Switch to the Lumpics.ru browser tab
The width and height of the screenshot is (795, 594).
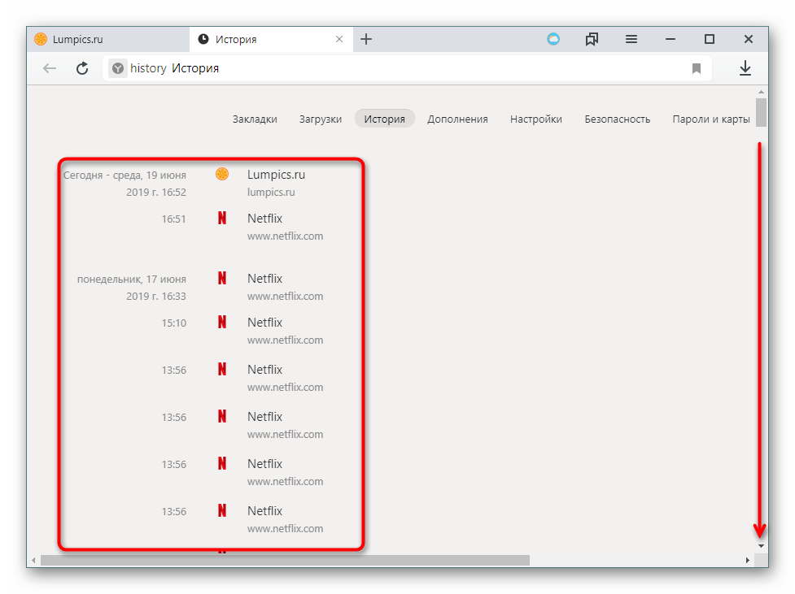108,40
